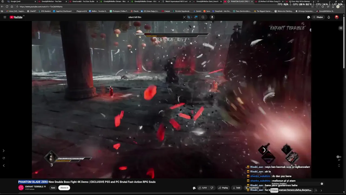Open the Claude bookmark

135,11
